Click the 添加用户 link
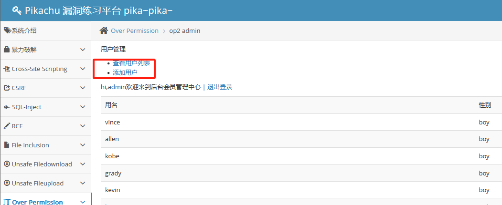 pos(125,72)
